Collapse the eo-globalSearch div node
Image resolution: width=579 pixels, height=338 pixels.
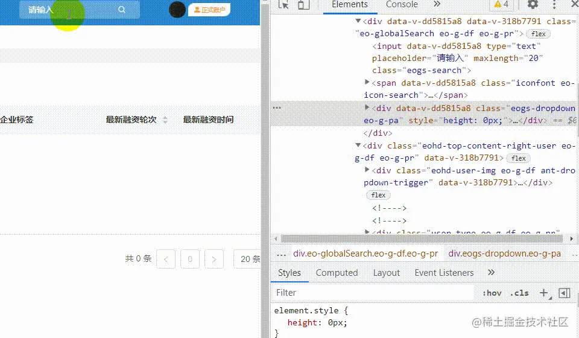click(x=358, y=21)
